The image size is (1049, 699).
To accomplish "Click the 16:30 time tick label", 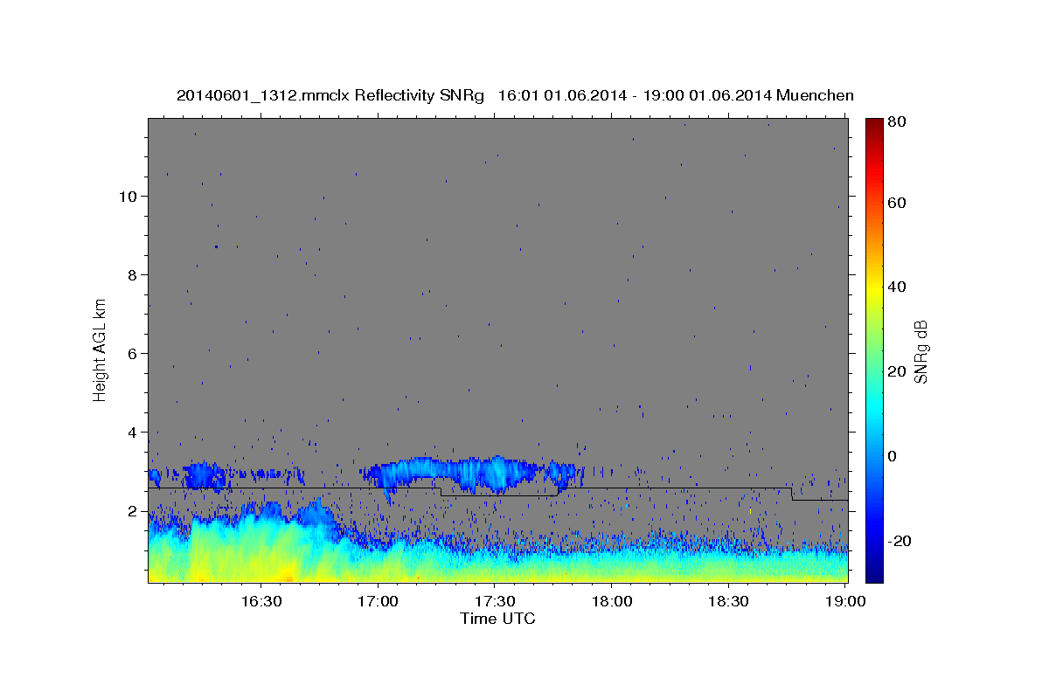I will pos(261,602).
